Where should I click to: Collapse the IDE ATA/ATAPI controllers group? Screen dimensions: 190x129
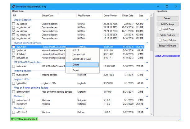[x=147, y=62]
